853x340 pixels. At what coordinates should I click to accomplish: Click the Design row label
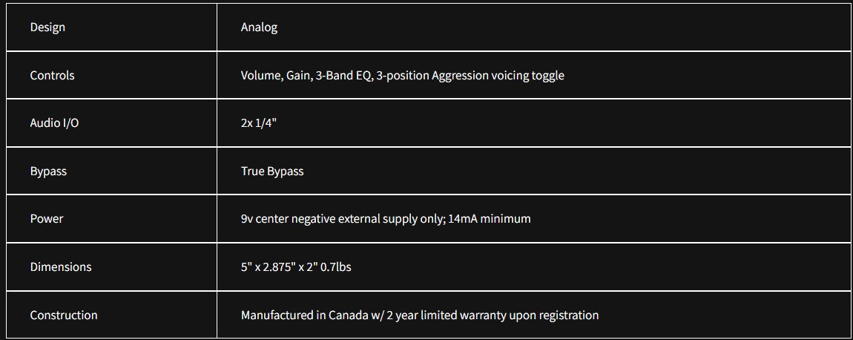47,27
